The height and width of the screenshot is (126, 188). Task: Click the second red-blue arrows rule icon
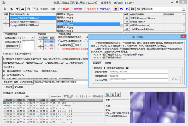pos(127,9)
